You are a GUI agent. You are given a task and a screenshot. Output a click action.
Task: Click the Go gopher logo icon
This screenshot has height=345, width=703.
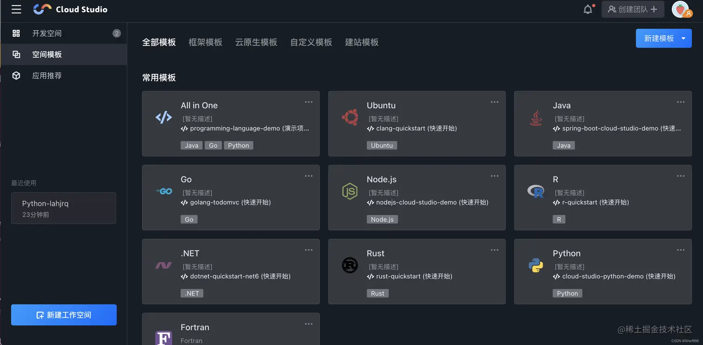(164, 191)
